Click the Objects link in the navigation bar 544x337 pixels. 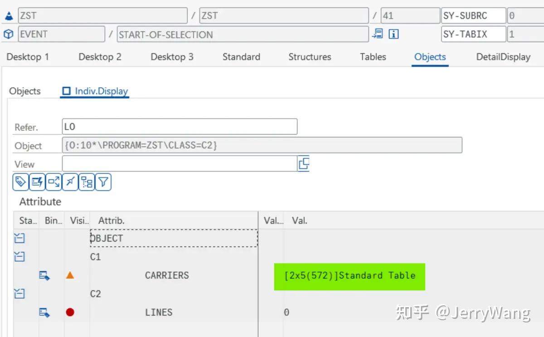pos(430,57)
